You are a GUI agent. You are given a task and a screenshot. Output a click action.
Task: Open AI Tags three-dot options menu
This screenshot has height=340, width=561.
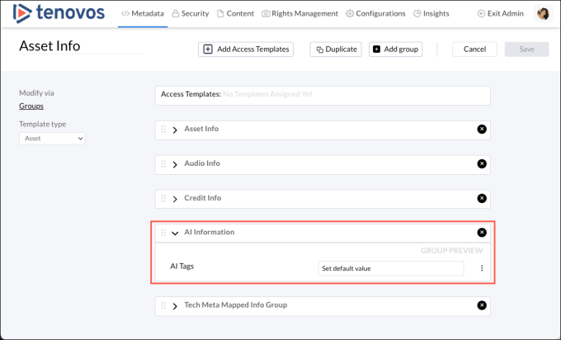[482, 268]
